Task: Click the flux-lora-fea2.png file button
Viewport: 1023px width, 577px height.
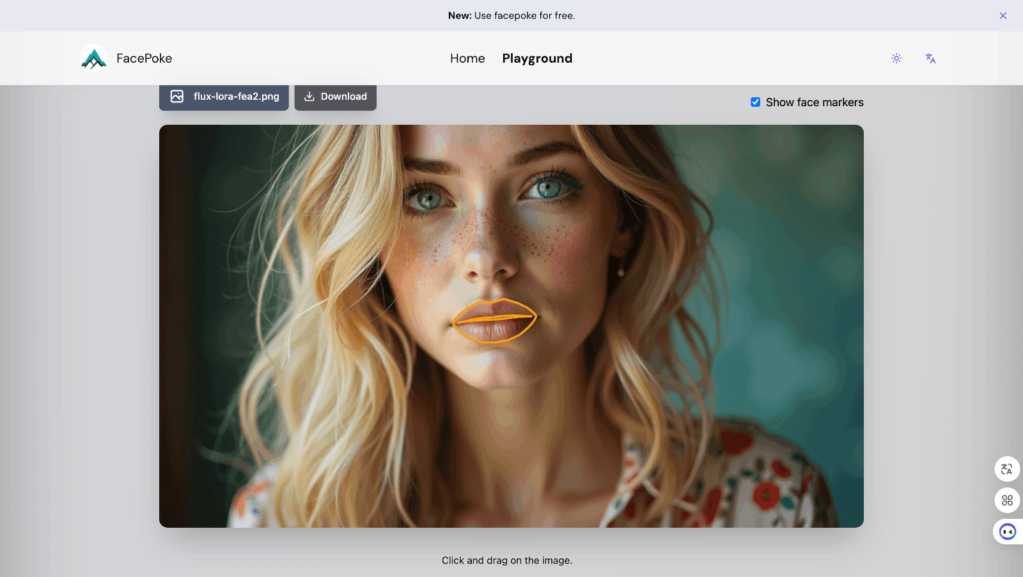Action: point(224,97)
